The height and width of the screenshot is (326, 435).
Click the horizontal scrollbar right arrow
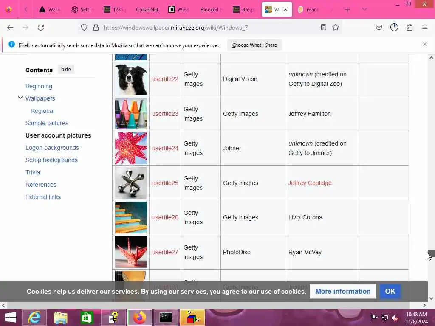[x=424, y=305]
